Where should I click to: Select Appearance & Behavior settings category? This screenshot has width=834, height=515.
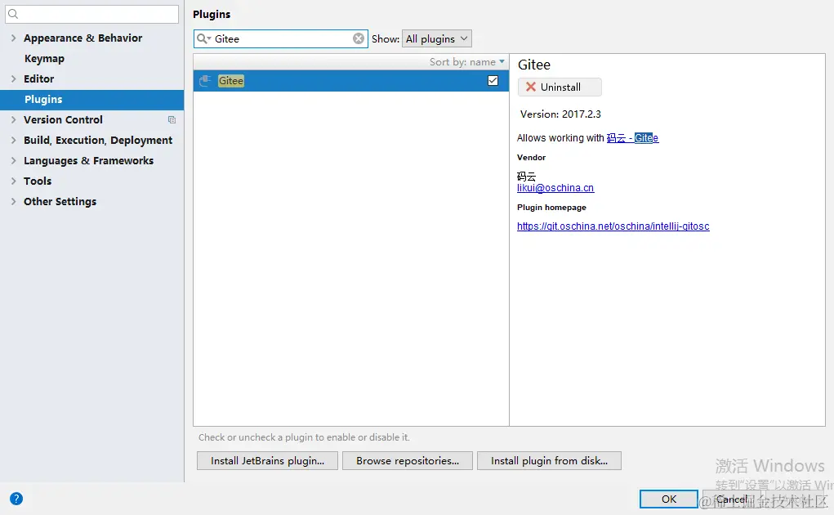(x=83, y=38)
